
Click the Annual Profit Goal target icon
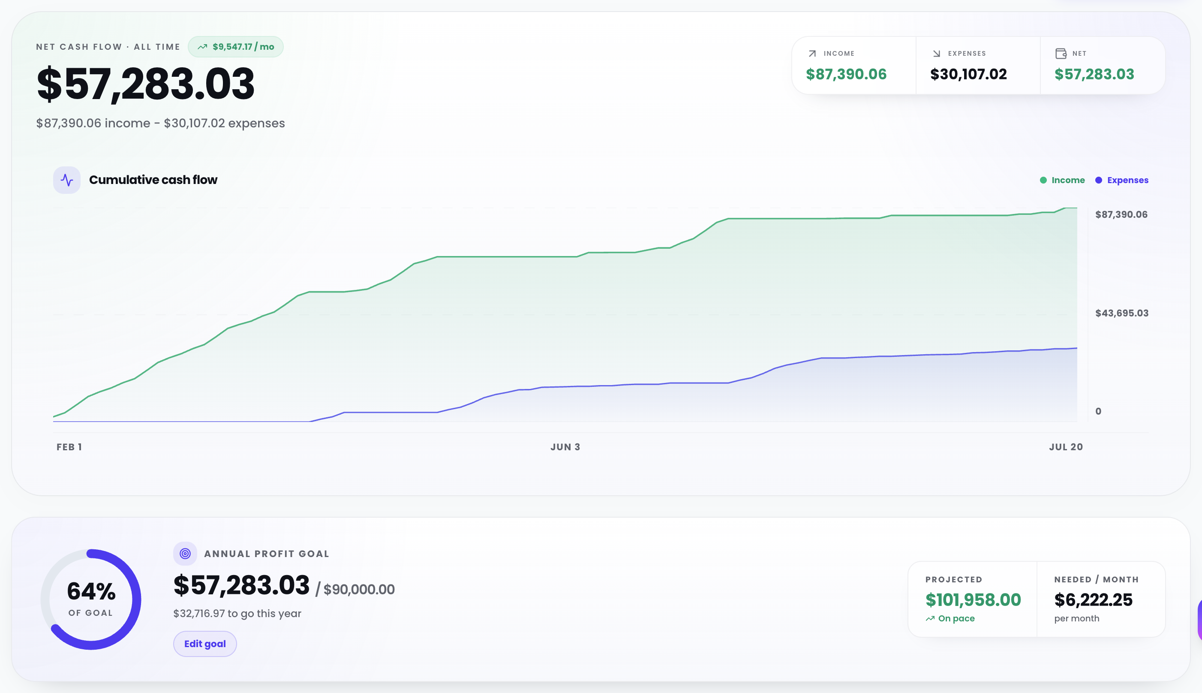pyautogui.click(x=185, y=554)
